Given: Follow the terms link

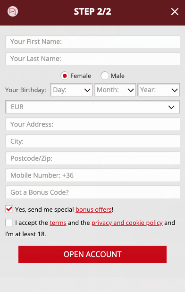Looking at the screenshot, I should pyautogui.click(x=58, y=223).
